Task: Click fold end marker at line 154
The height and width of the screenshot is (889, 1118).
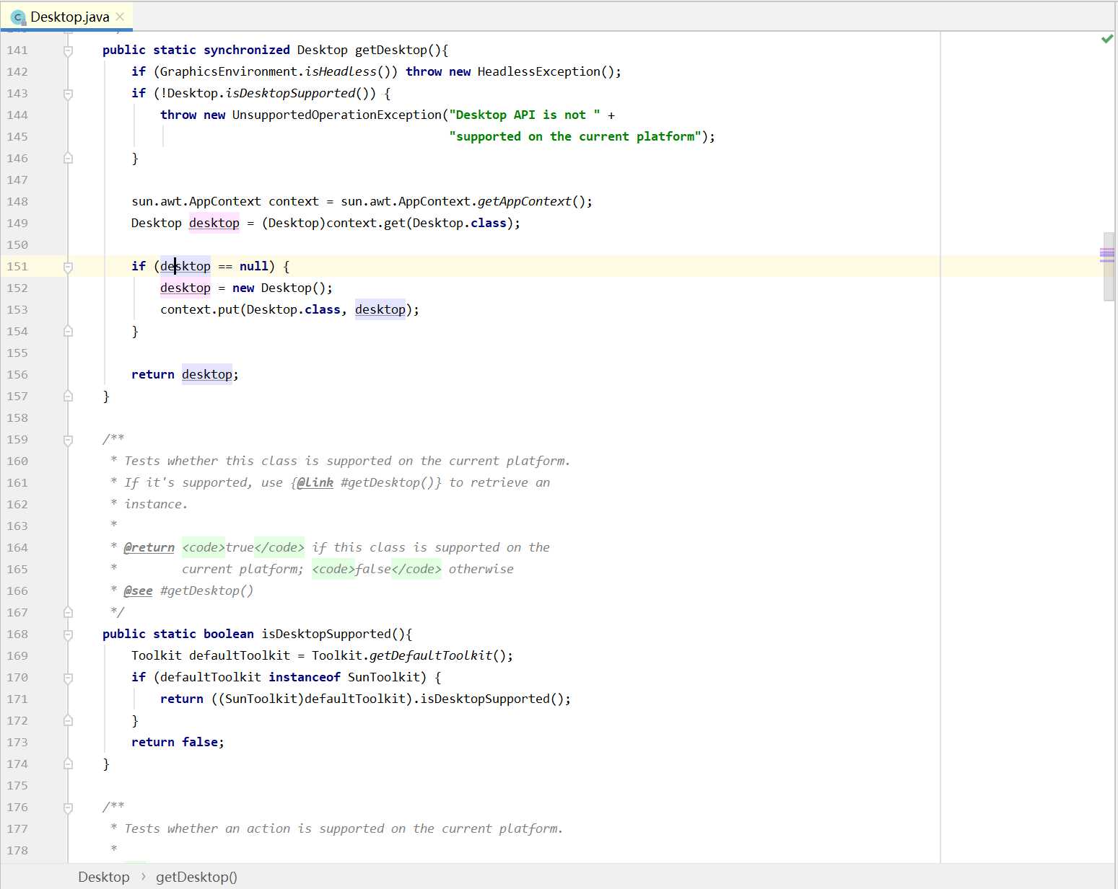Action: [x=68, y=331]
